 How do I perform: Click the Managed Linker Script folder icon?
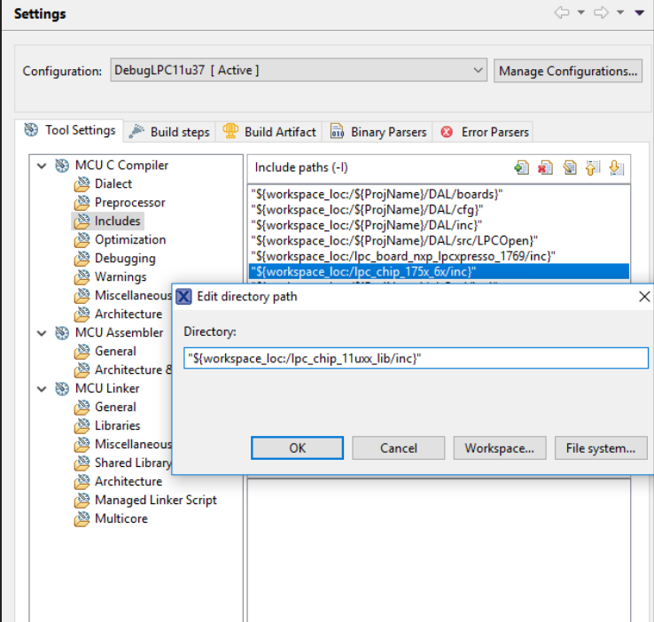(x=82, y=501)
